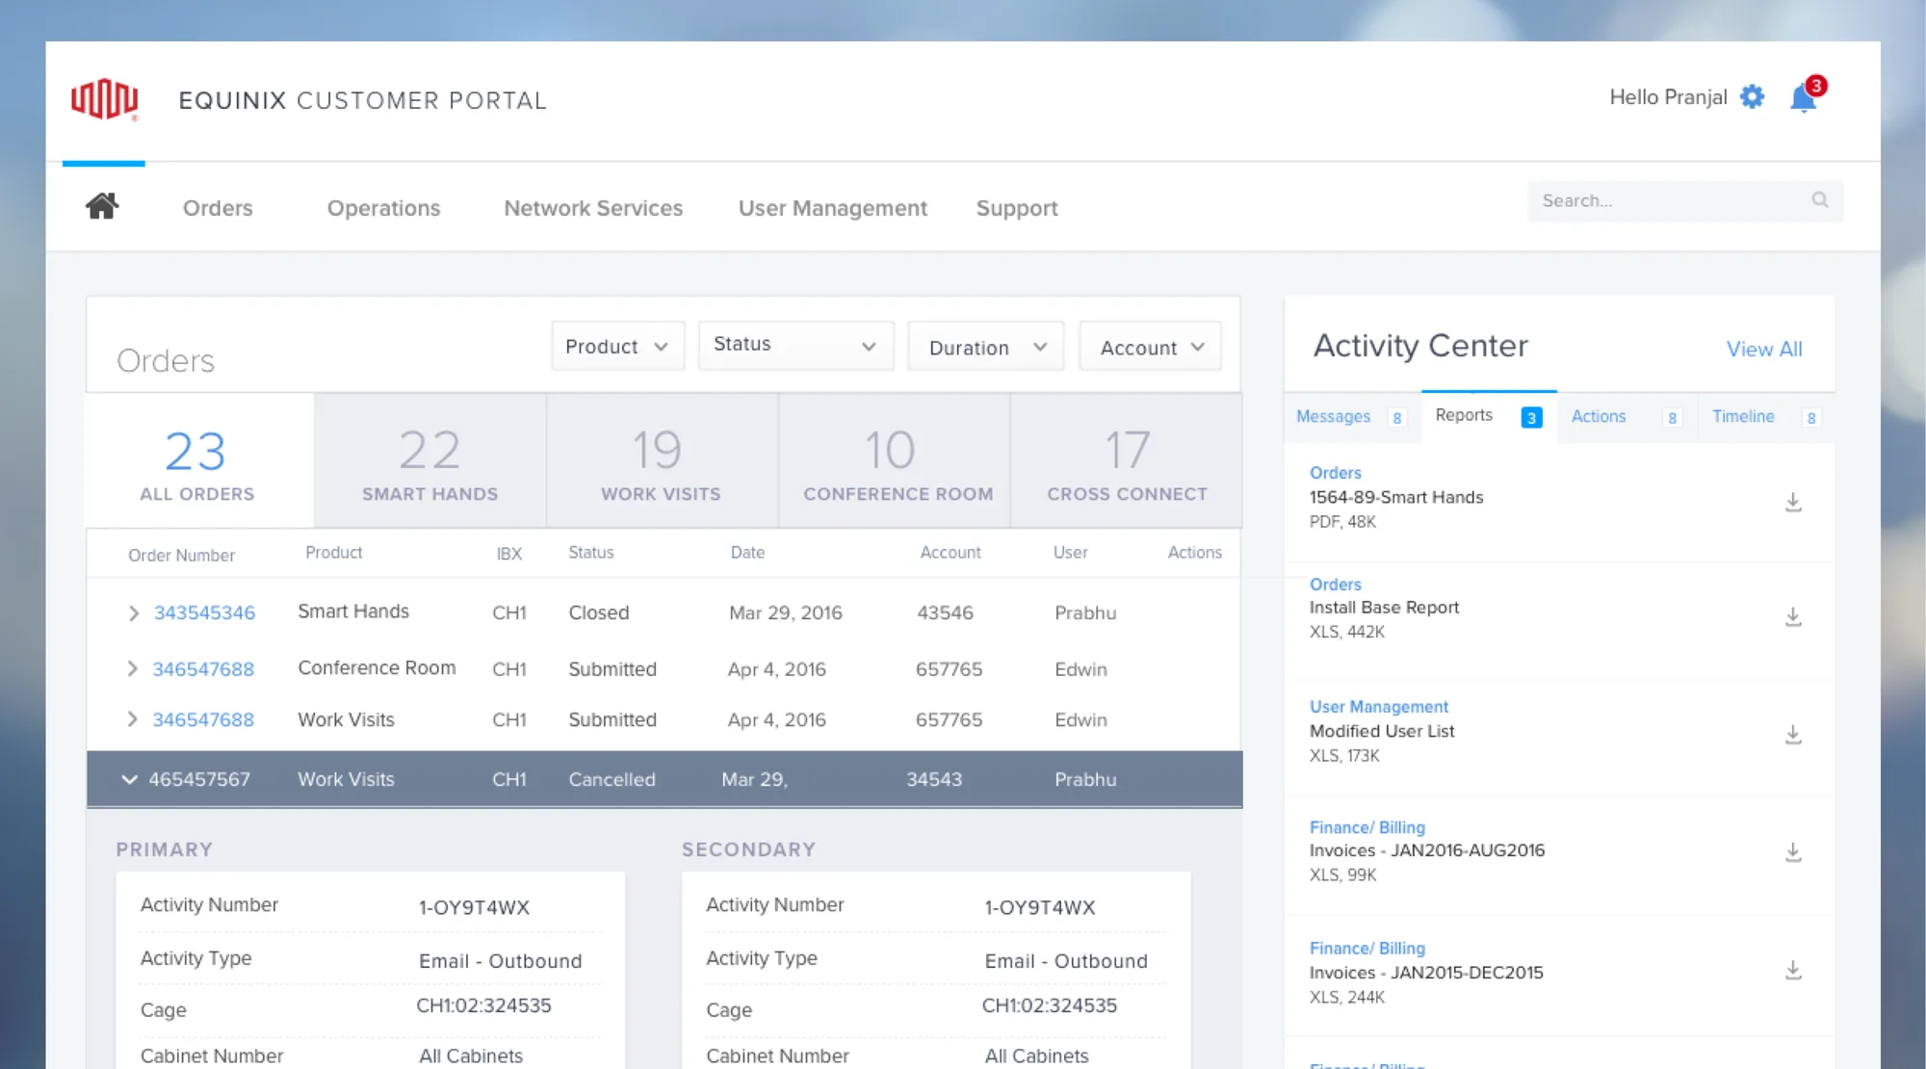Click the Orders link above Install Base Report

(x=1335, y=585)
